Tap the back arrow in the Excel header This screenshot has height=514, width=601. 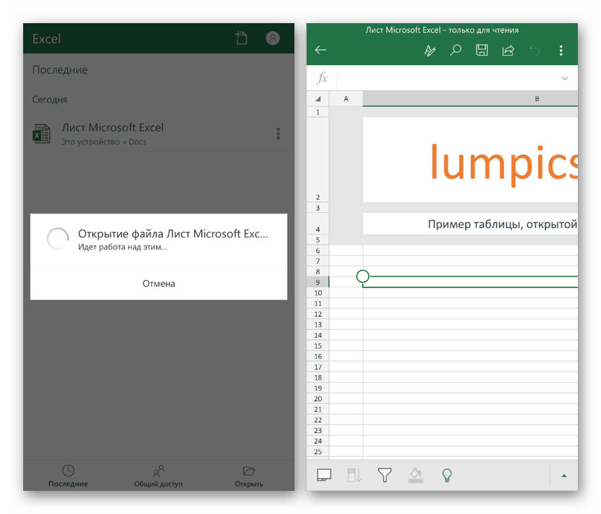320,50
